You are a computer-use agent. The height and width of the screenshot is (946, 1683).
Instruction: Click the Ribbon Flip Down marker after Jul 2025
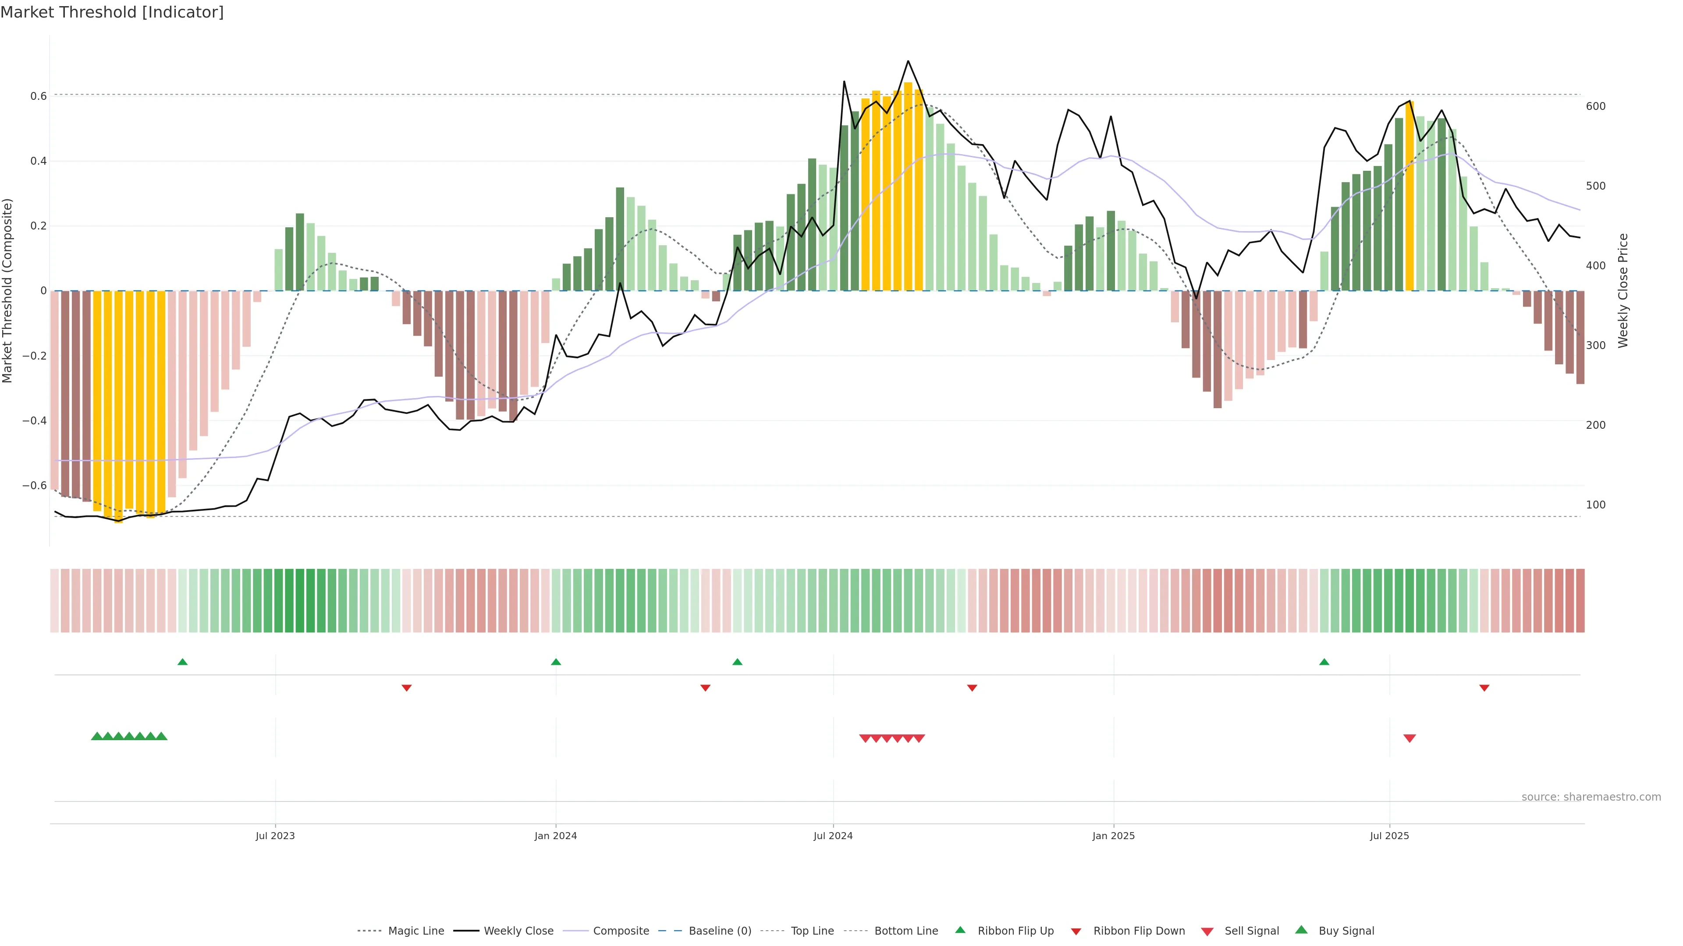pos(1484,688)
